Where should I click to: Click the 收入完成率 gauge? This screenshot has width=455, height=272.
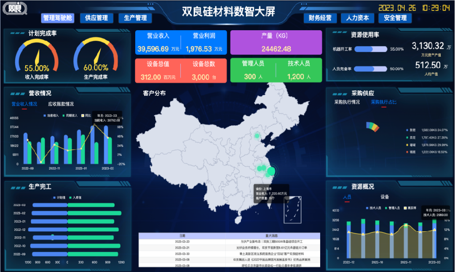(x=37, y=55)
